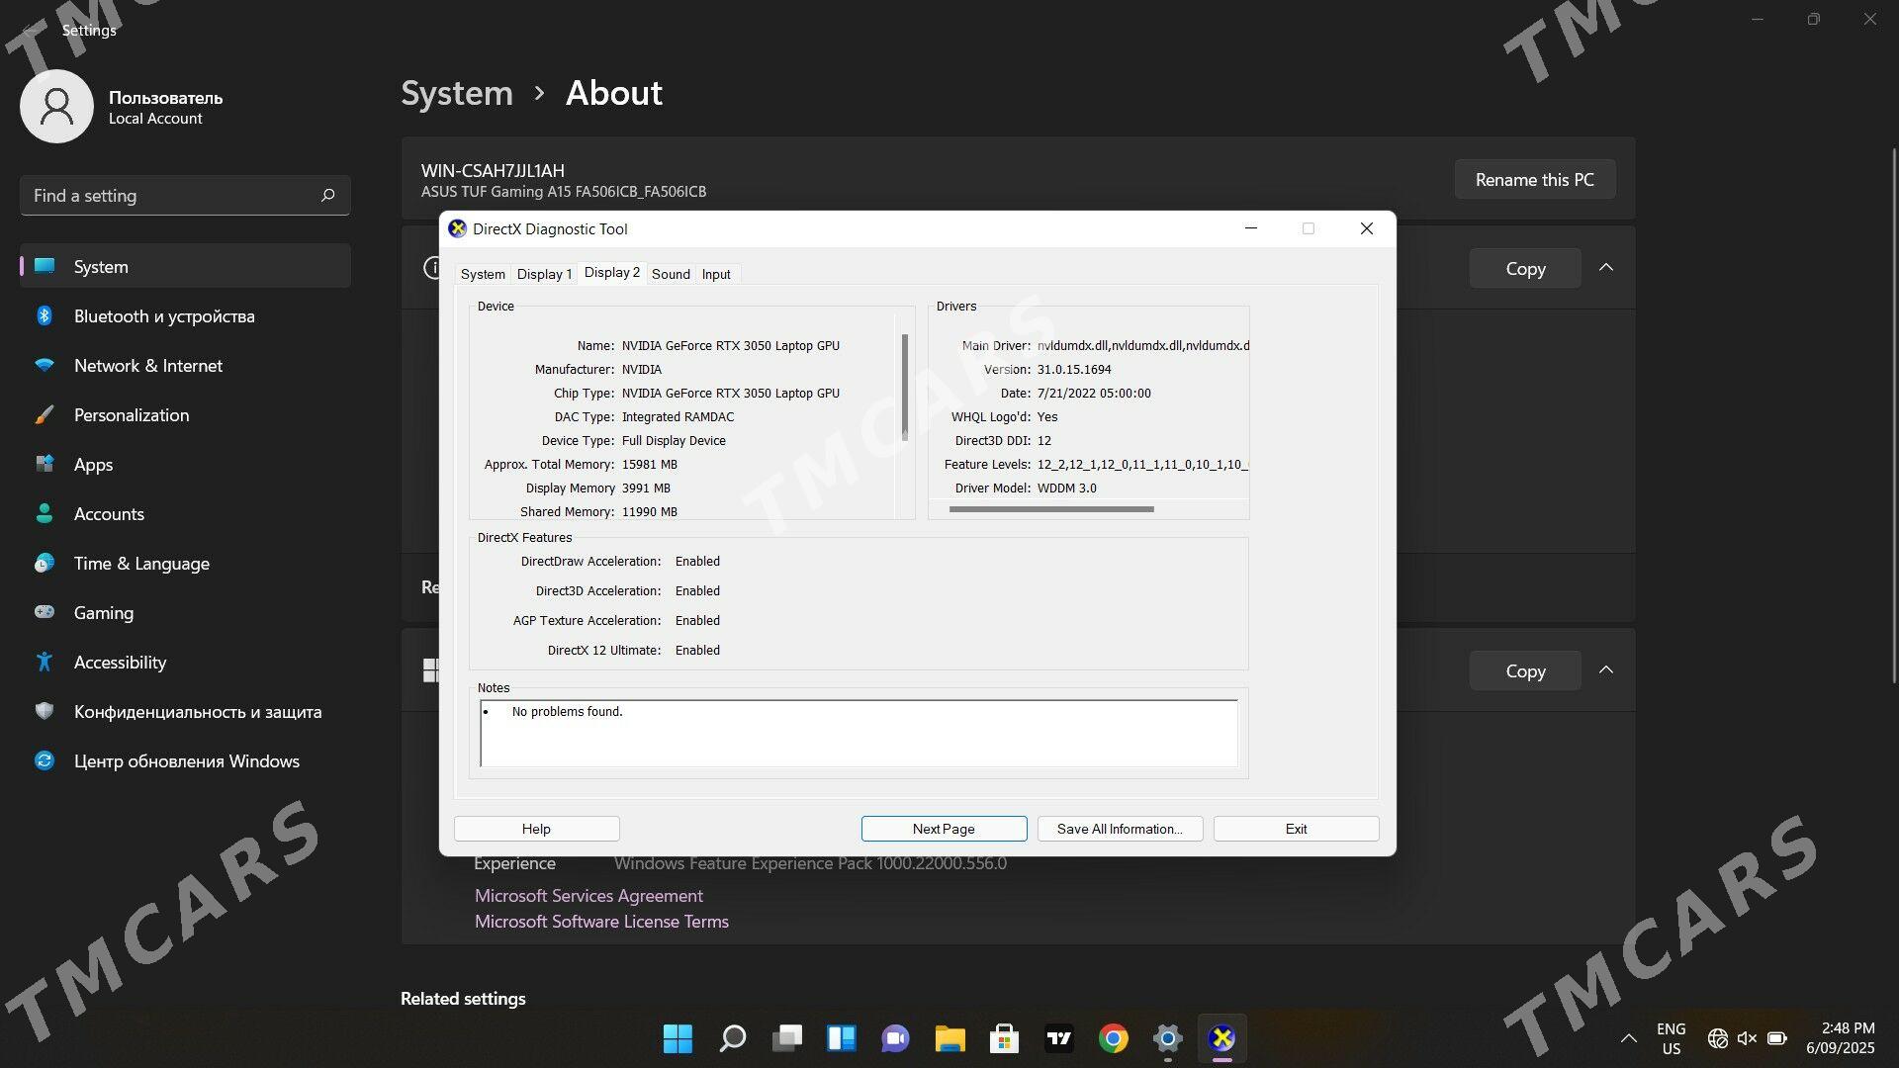Open Microsoft Services Agreement link
Screen dimensions: 1899x1068
588,896
